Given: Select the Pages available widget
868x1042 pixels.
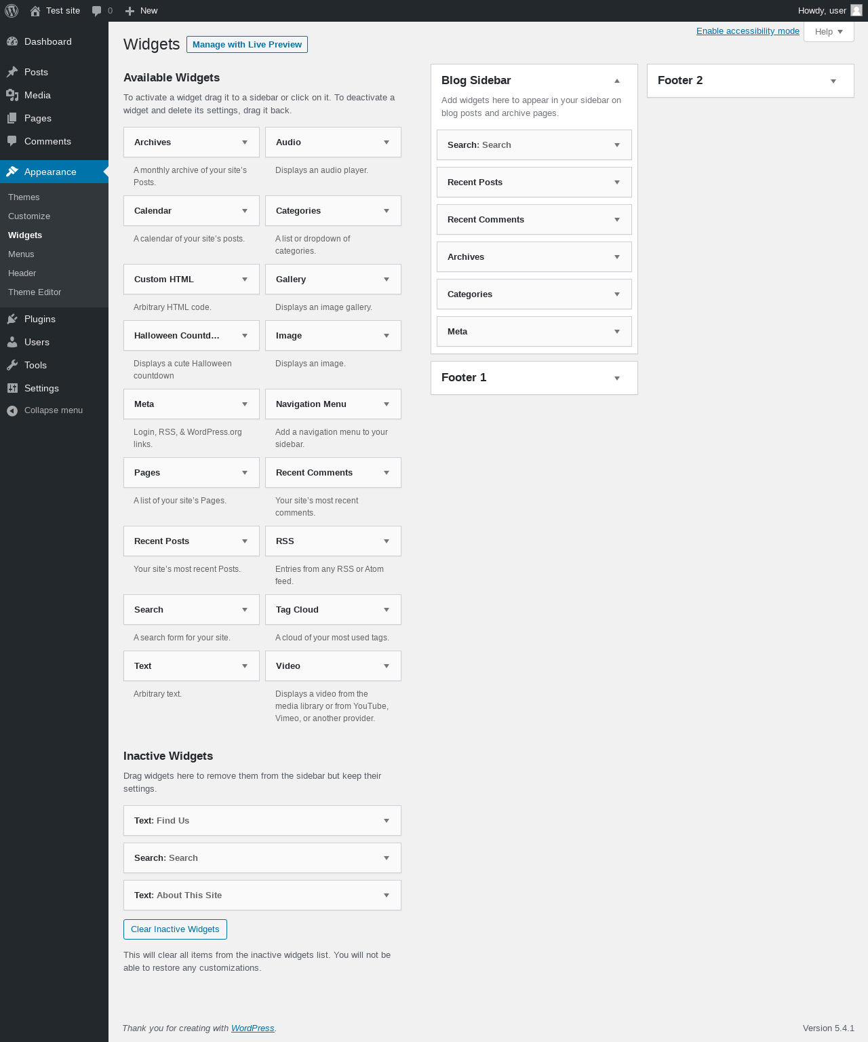Looking at the screenshot, I should click(x=191, y=473).
